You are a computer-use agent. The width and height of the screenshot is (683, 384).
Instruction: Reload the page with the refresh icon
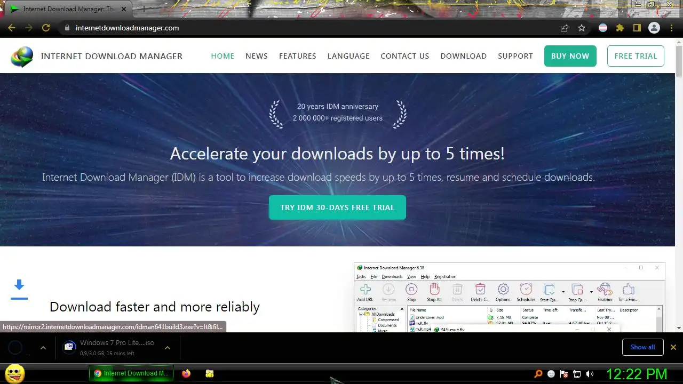point(46,28)
